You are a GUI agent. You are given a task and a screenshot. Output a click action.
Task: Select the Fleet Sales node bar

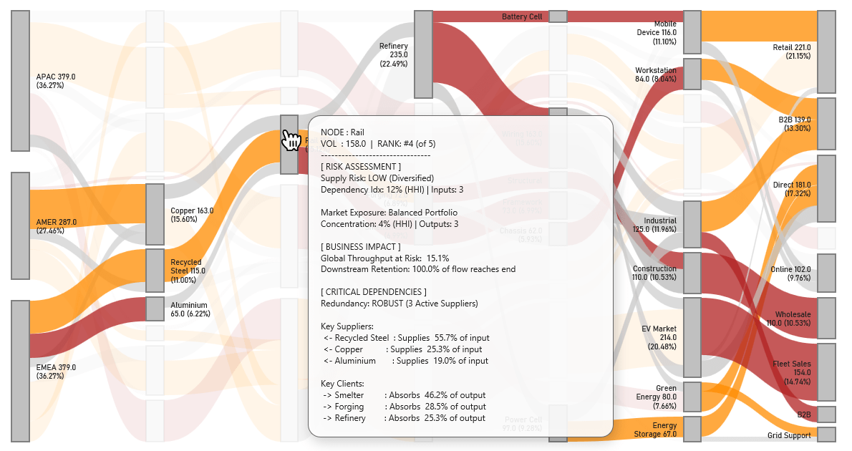(x=826, y=372)
